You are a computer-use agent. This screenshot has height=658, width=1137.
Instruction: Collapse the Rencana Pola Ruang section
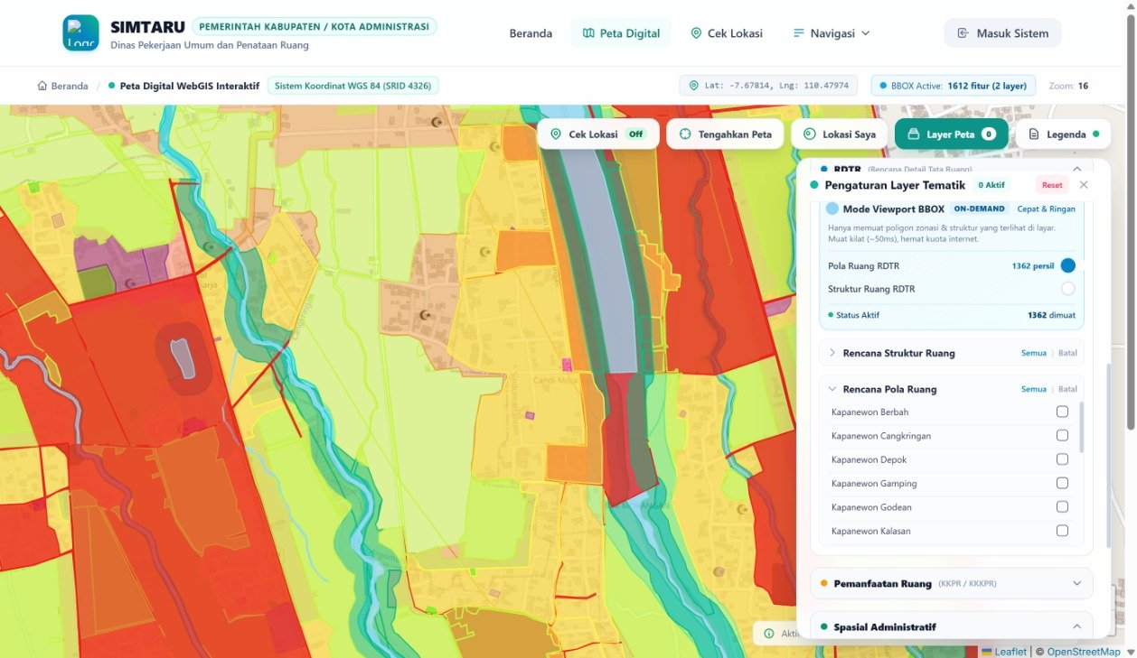click(832, 389)
